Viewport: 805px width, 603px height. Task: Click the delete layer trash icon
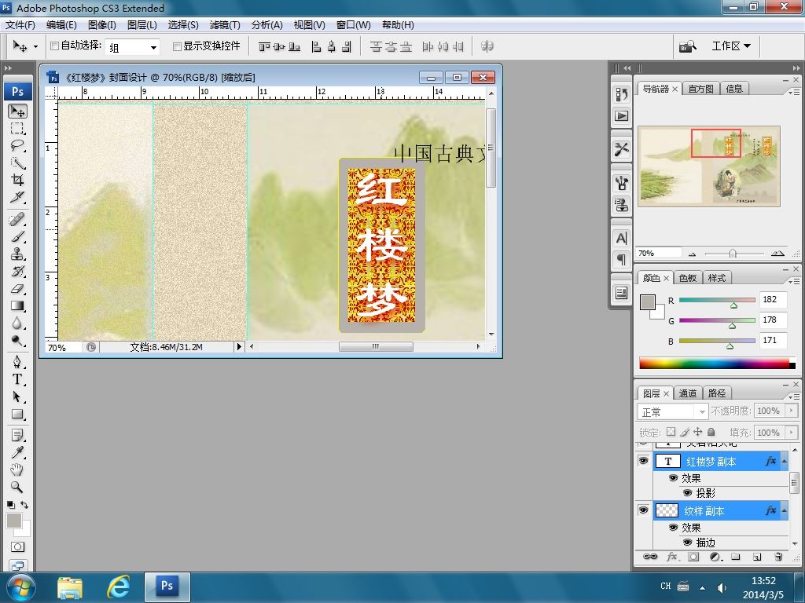pos(778,557)
